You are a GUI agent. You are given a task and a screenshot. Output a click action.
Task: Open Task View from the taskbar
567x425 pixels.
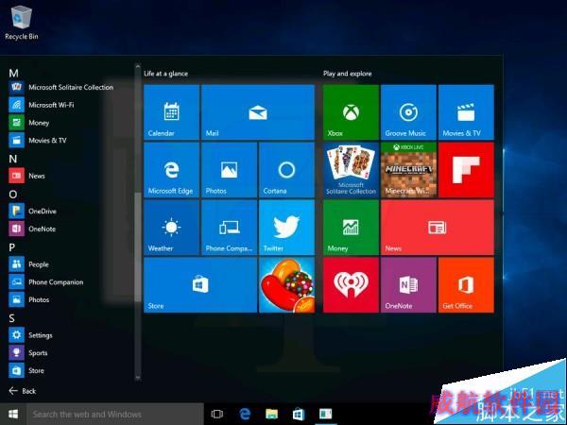(x=217, y=414)
